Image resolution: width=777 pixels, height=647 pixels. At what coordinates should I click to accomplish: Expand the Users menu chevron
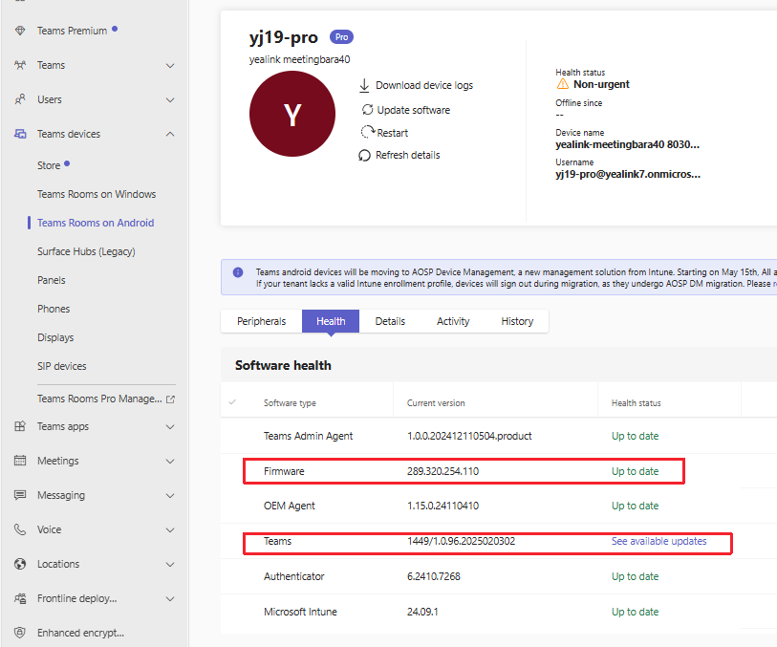coord(170,100)
